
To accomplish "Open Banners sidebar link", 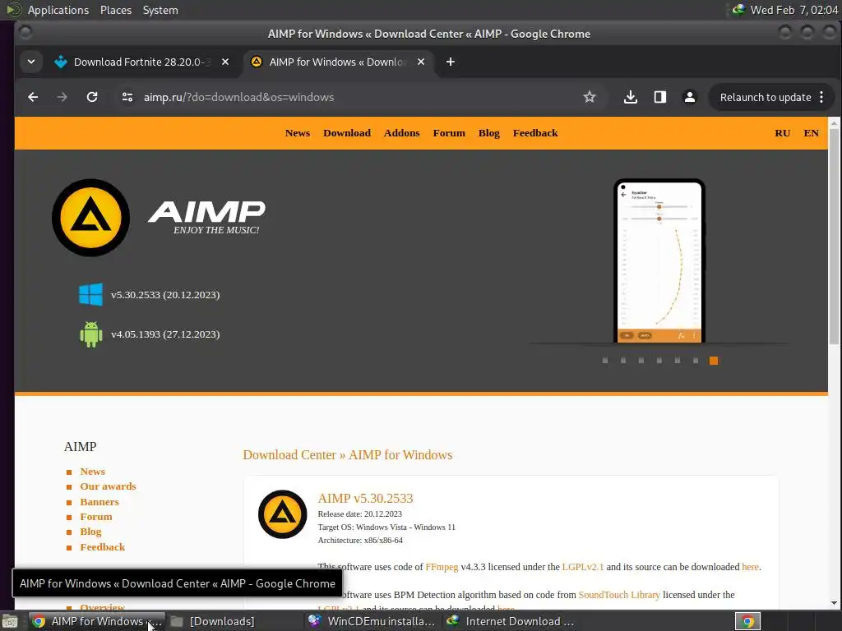I will (x=99, y=502).
